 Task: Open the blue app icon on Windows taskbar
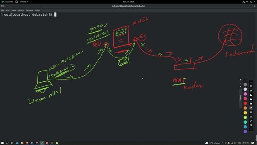click(x=17, y=143)
